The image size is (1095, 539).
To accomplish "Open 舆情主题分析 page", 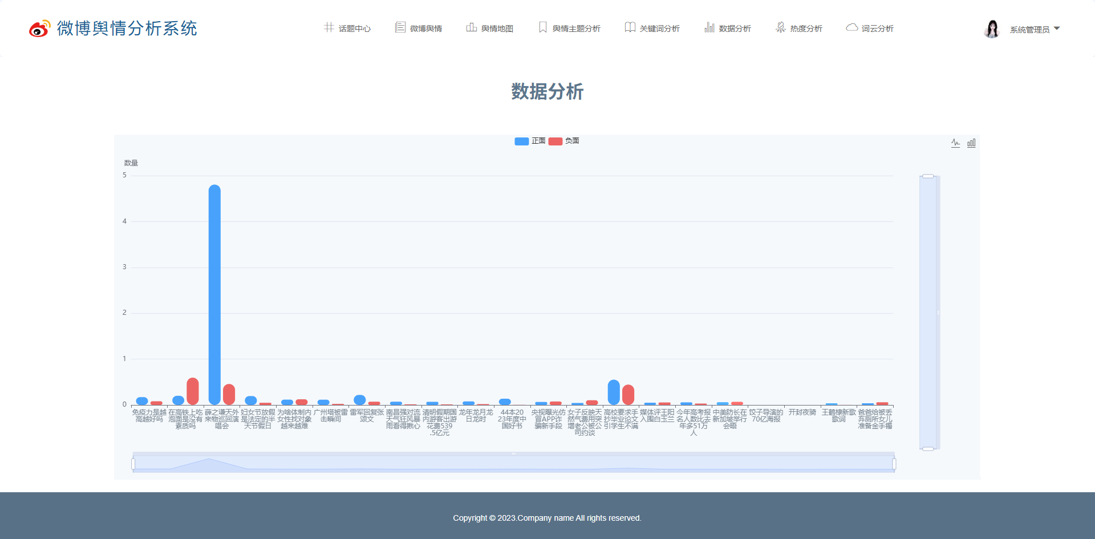I will [x=577, y=29].
